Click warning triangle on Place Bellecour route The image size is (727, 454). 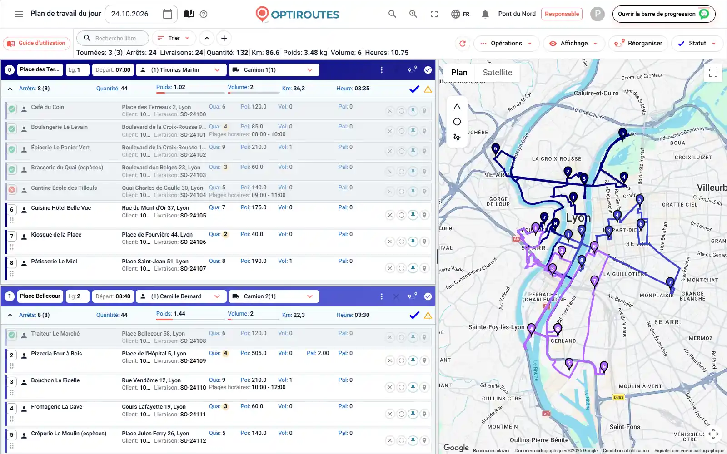point(428,316)
